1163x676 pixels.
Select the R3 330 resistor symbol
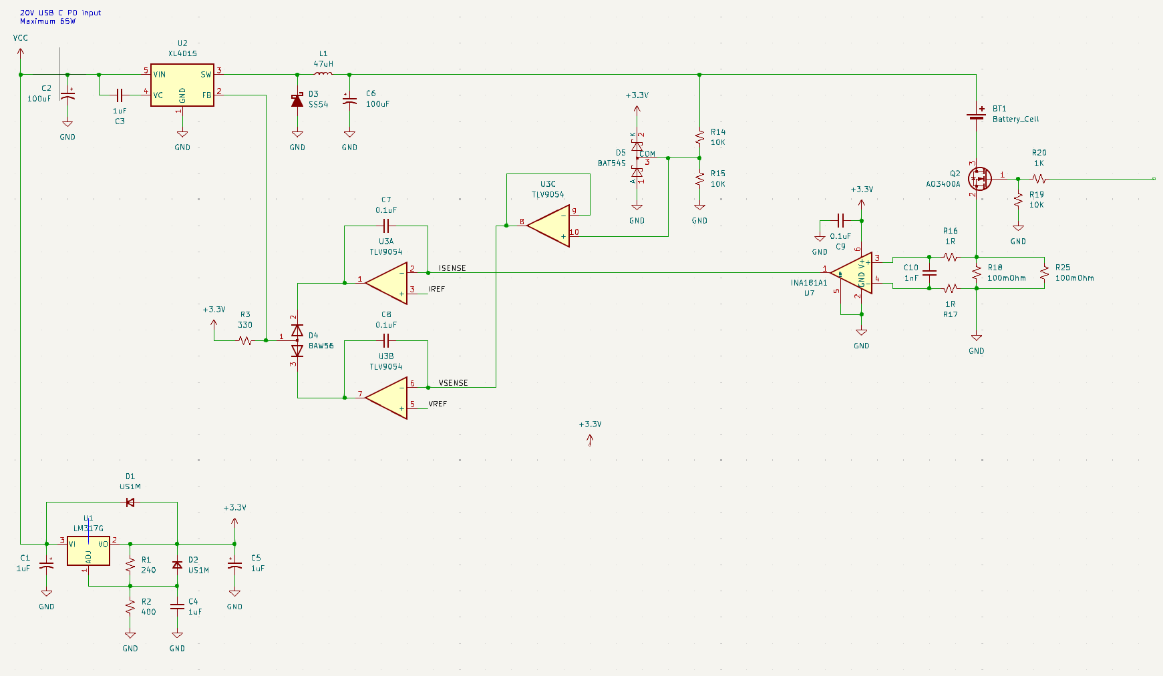(x=245, y=340)
